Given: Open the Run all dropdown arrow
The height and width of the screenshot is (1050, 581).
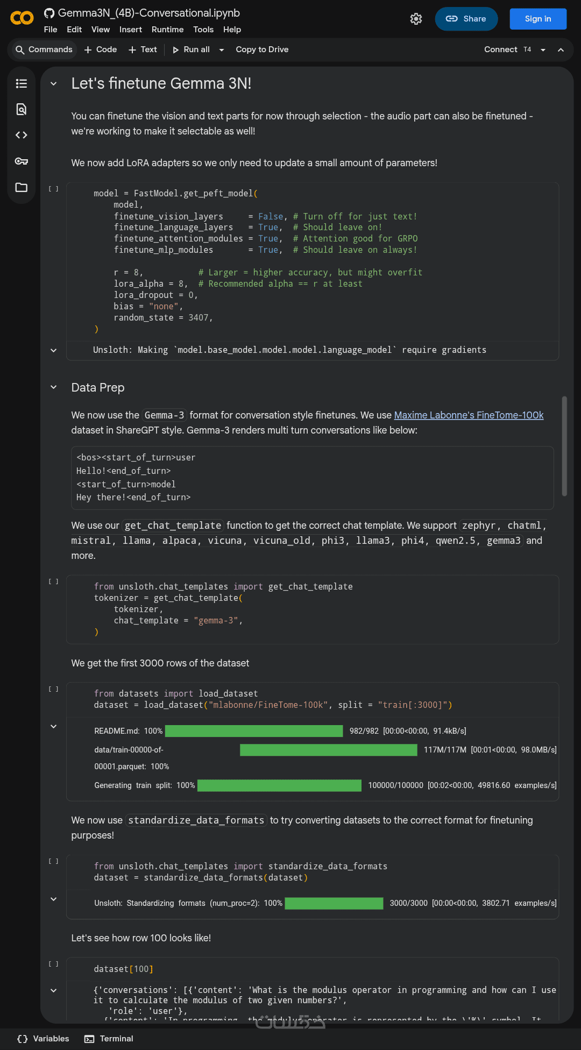Looking at the screenshot, I should [x=222, y=49].
